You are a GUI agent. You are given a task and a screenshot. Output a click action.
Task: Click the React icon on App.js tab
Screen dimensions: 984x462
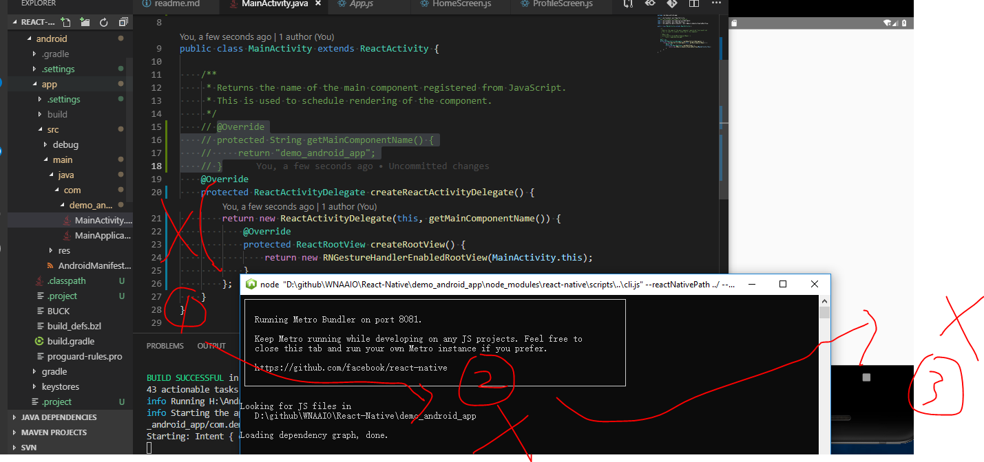pyautogui.click(x=342, y=4)
